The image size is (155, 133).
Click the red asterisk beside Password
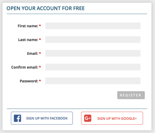[40, 81]
